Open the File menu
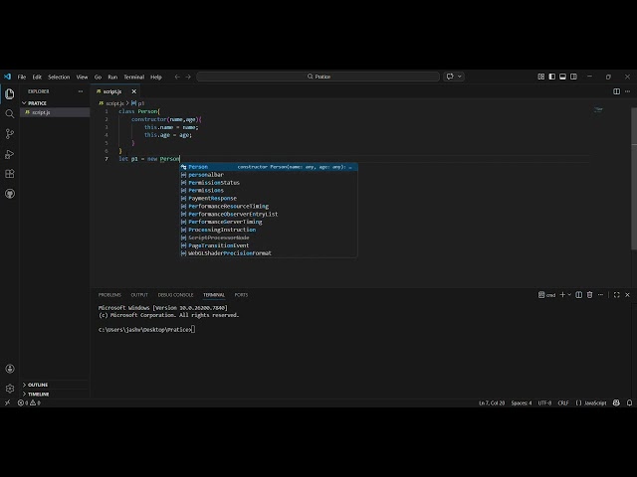The image size is (637, 477). tap(22, 77)
